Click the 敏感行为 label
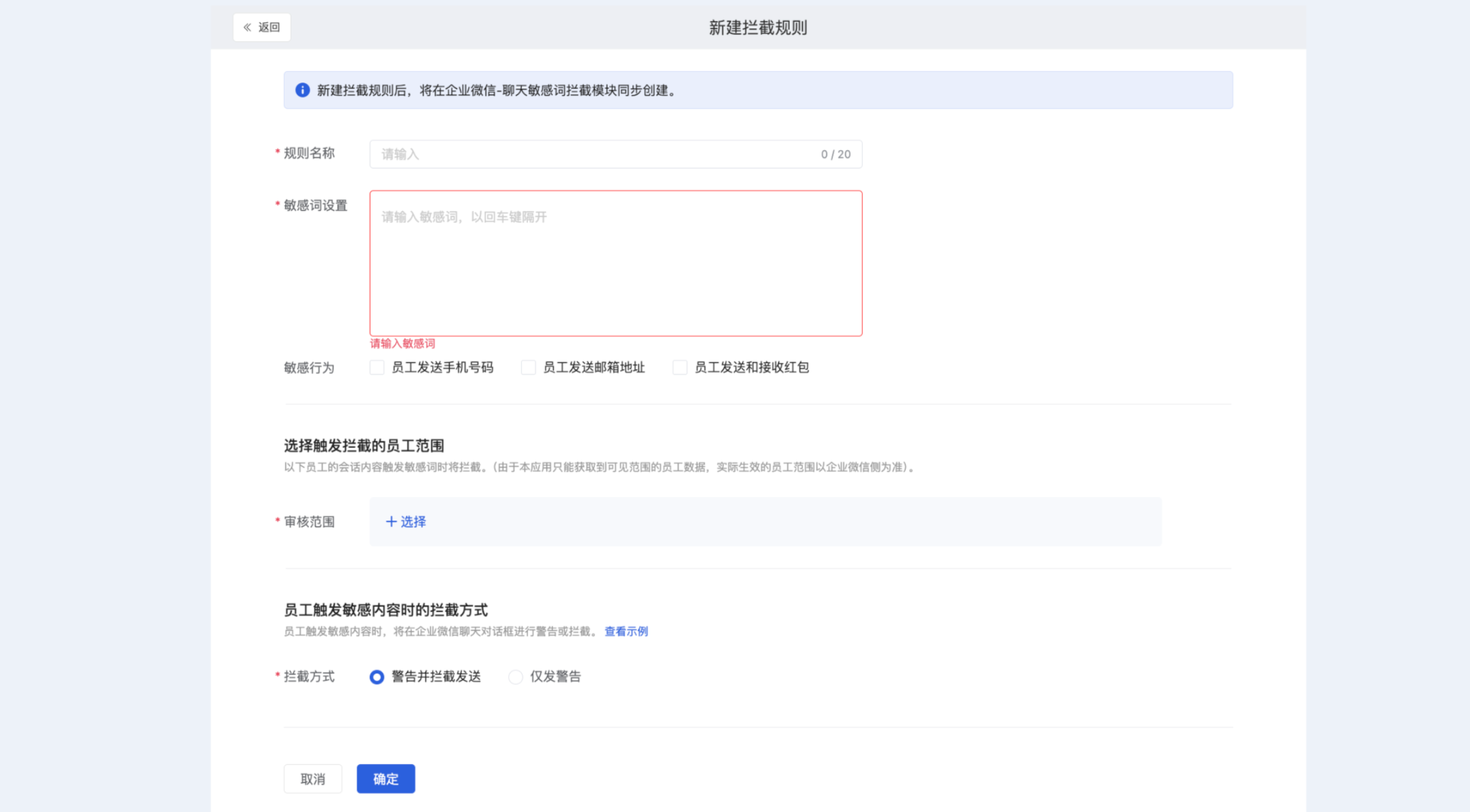1470x812 pixels. coord(309,368)
